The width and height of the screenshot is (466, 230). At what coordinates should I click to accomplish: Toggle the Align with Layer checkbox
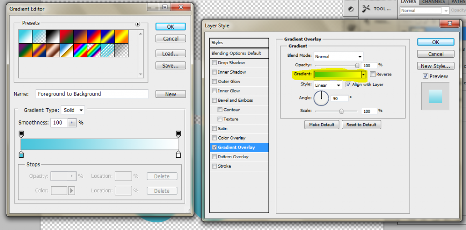tap(348, 85)
